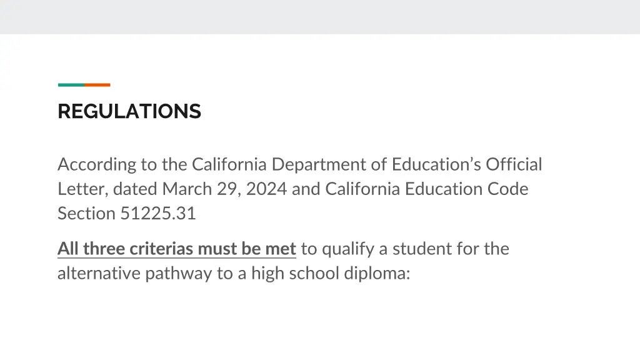Click the orange segment of the accent line

(x=97, y=85)
